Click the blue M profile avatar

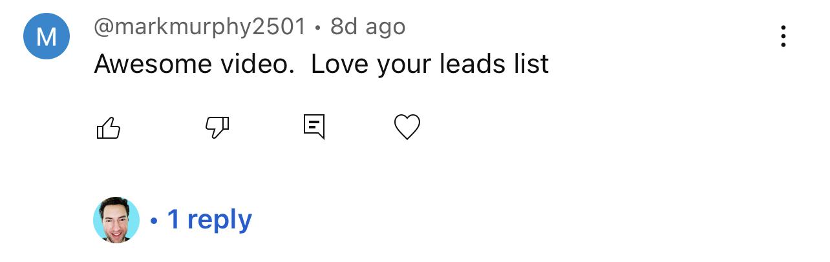pyautogui.click(x=46, y=36)
